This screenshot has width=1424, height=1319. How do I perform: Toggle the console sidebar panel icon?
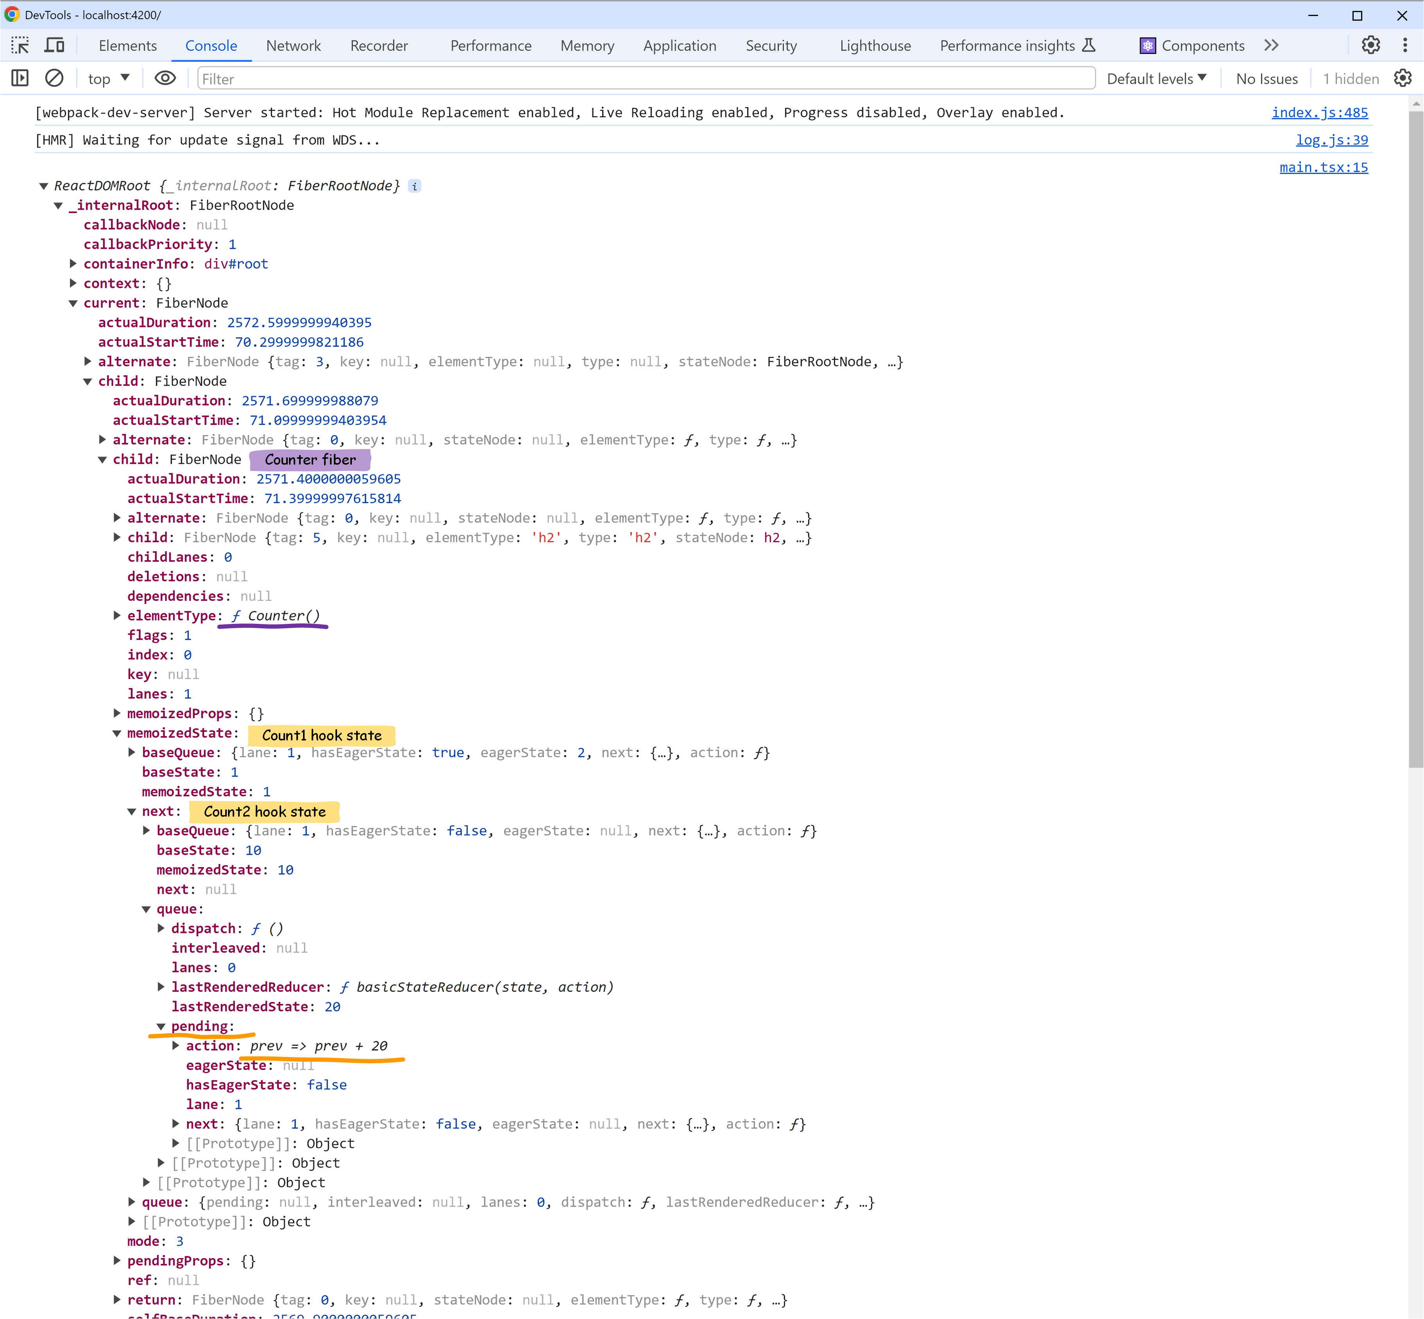pyautogui.click(x=20, y=79)
